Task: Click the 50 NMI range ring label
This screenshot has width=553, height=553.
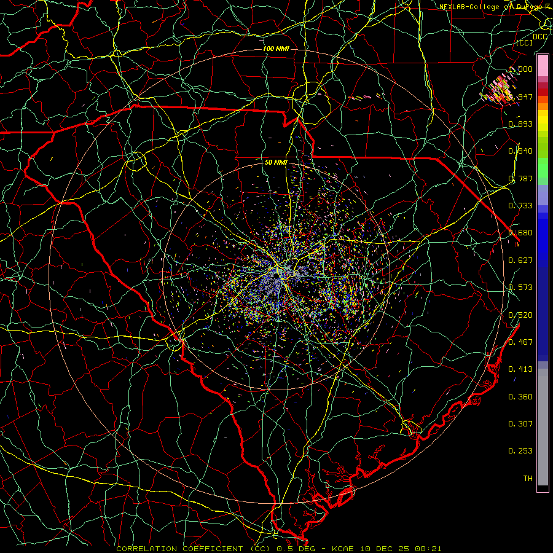Action: coord(276,162)
